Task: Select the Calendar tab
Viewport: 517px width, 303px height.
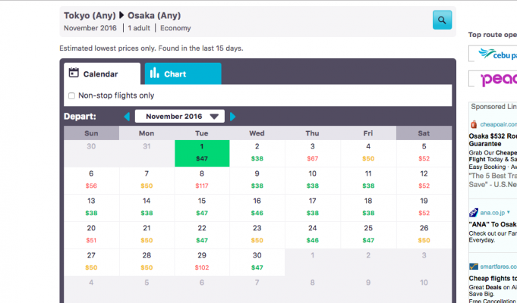Action: click(x=102, y=73)
